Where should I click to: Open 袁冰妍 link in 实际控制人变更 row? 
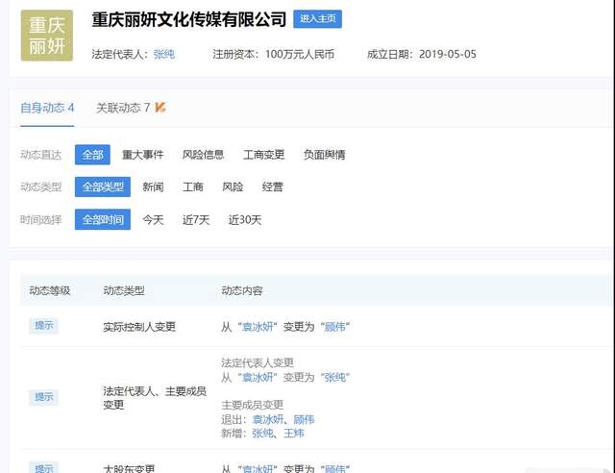(258, 327)
